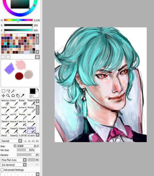Choose the 'Details t' brush
This screenshot has height=176, width=154.
(x=5, y=123)
